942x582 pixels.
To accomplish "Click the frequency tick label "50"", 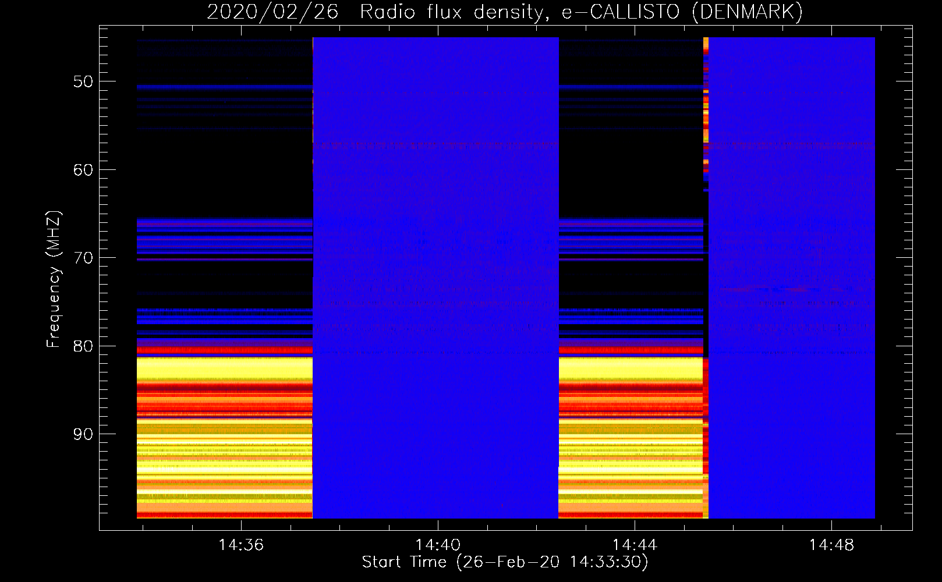I will [83, 81].
